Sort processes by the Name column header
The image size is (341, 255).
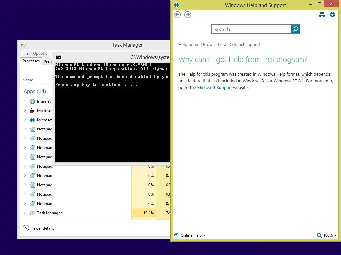click(x=28, y=80)
